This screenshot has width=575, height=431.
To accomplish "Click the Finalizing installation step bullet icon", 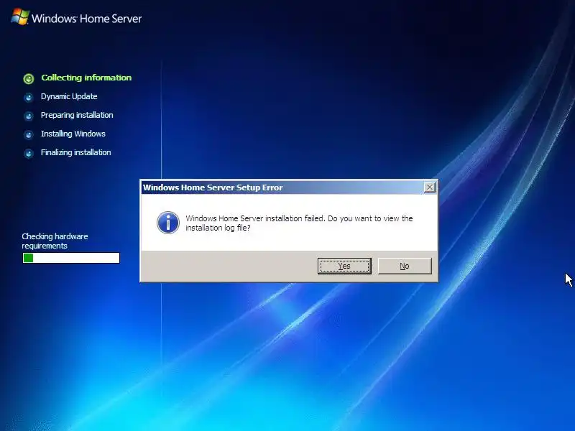I will click(29, 153).
